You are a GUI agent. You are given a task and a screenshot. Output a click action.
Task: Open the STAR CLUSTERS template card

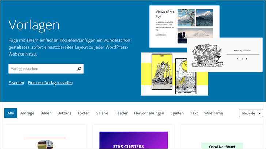pos(133,137)
